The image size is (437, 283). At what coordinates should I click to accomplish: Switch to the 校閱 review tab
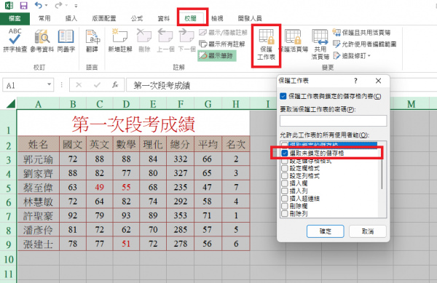[x=191, y=18]
